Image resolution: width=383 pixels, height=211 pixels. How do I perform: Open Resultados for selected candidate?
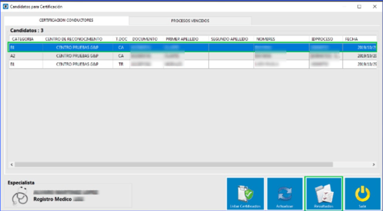(x=324, y=194)
